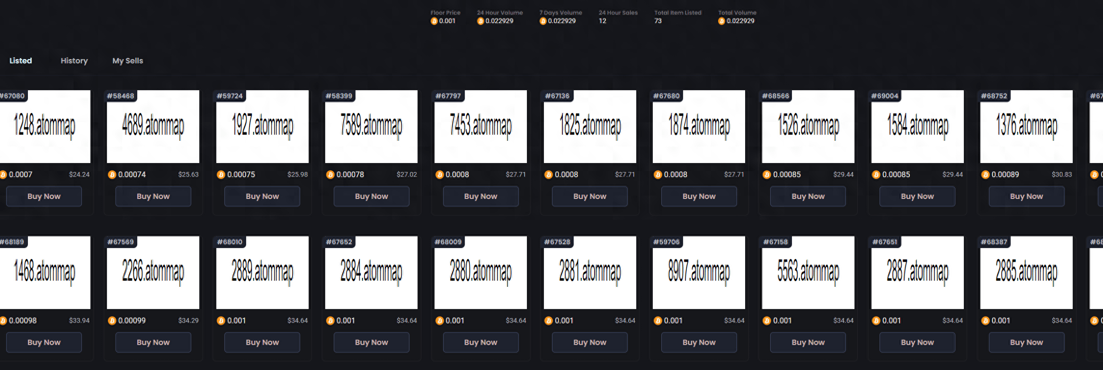Click the bitcoin icon on the 8907.atommap card
1103x370 pixels.
[x=658, y=321]
